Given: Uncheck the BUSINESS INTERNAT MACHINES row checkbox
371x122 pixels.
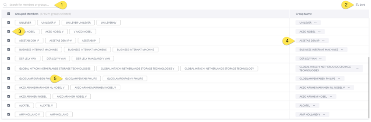Looking at the screenshot, I should (9, 49).
